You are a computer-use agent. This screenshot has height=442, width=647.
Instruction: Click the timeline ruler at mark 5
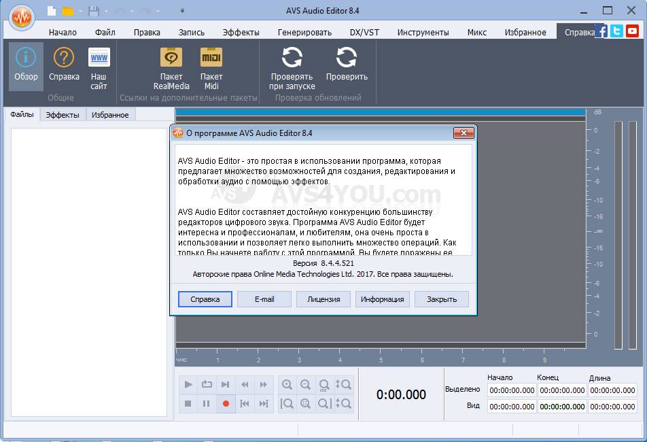381,360
